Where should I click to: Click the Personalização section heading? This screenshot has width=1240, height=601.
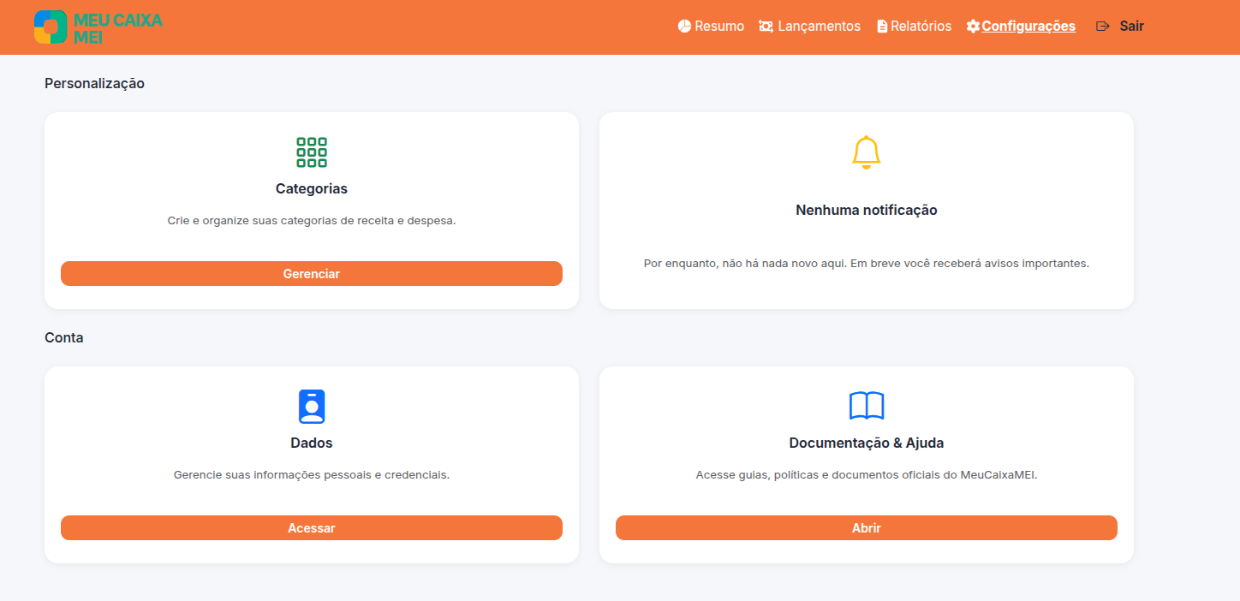(x=94, y=83)
